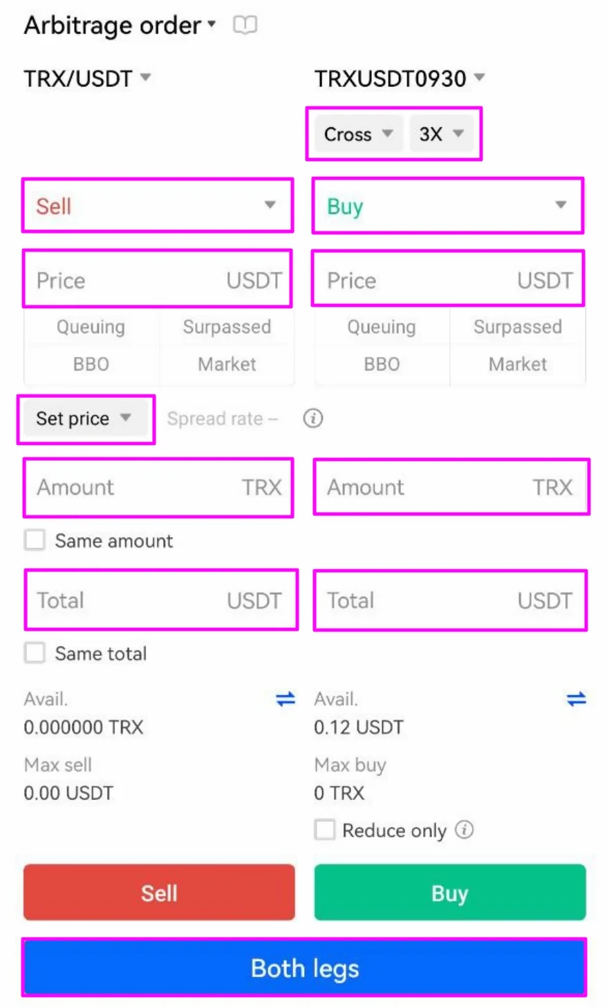Select Queuing price option on left leg
This screenshot has width=609, height=1008.
pyautogui.click(x=91, y=327)
